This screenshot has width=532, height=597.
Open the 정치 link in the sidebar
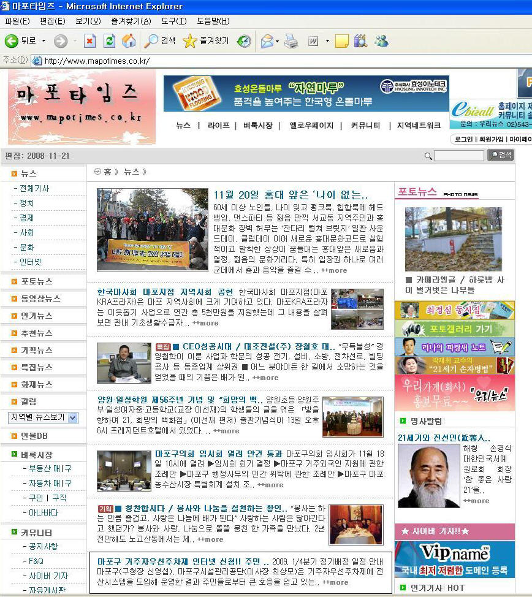click(27, 203)
